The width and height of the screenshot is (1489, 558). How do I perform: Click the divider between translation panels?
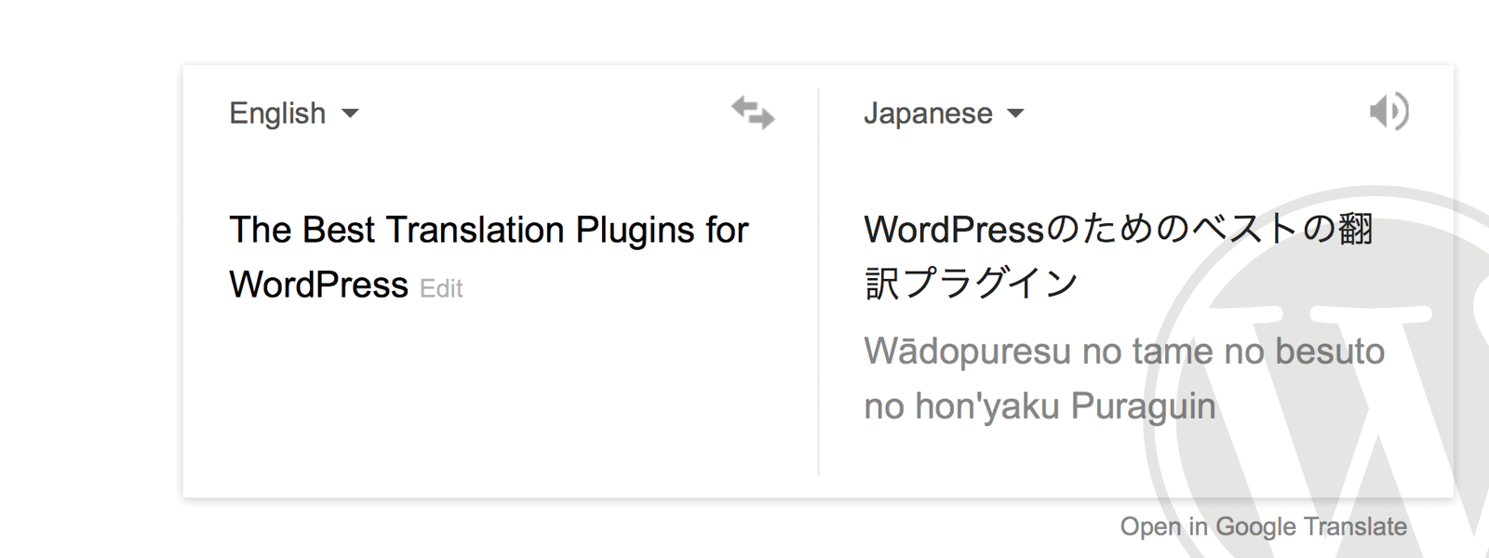tap(819, 279)
